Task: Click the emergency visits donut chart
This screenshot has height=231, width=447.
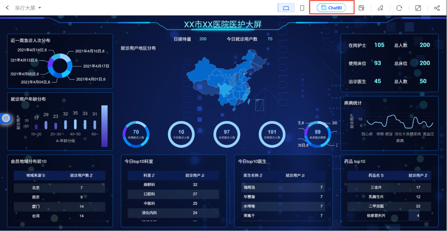Action: pos(60,66)
